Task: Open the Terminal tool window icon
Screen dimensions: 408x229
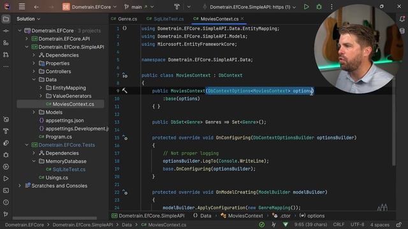Action: 6,191
